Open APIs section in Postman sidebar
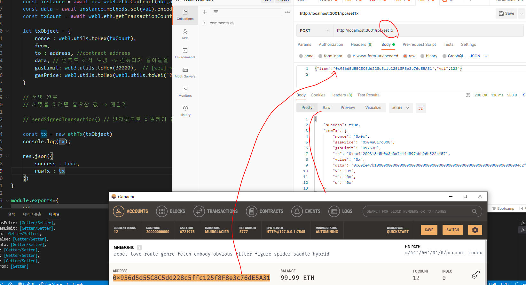 coord(185,34)
